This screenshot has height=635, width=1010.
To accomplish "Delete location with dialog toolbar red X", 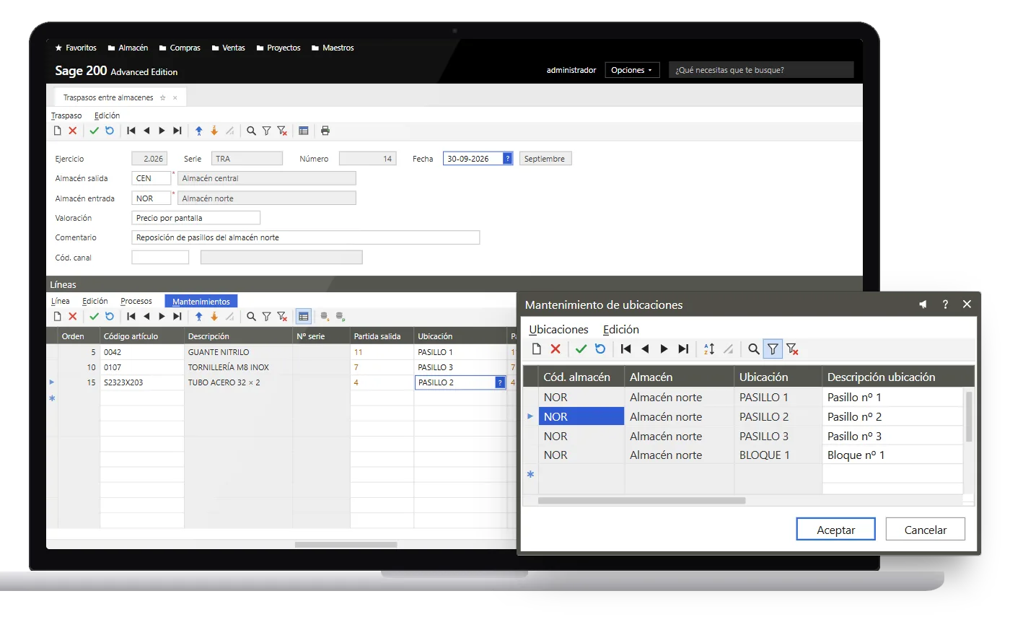I will point(555,349).
